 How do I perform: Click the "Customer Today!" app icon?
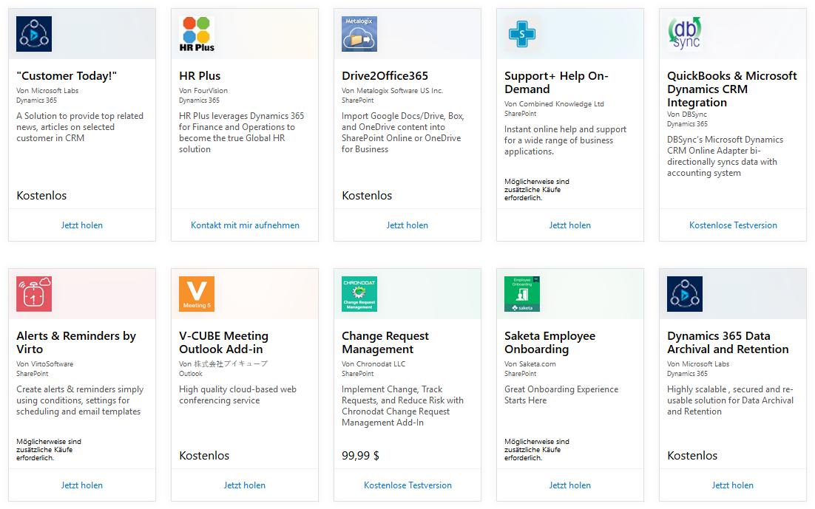(x=34, y=34)
